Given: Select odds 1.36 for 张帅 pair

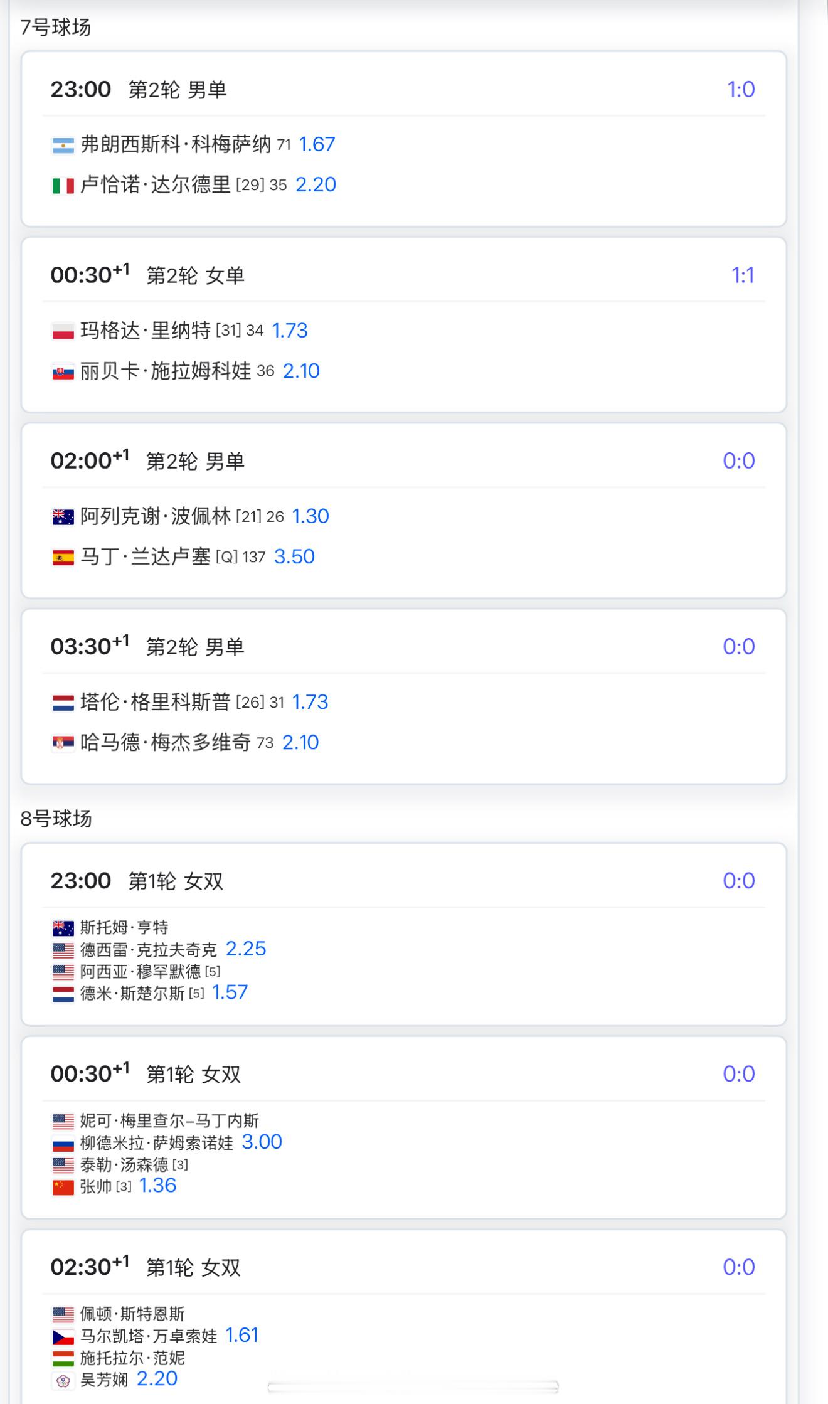Looking at the screenshot, I should click(157, 1186).
